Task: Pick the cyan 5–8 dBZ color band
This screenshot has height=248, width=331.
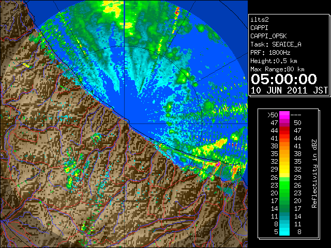Action: 284,231
